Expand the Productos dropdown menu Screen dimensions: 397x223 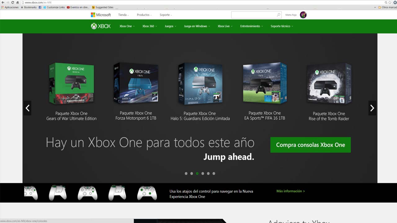pos(144,15)
